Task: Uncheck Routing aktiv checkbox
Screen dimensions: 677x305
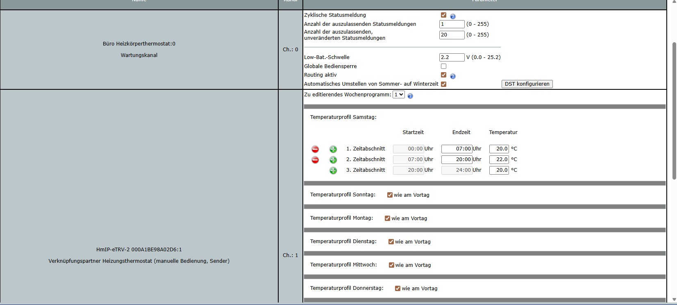Action: point(443,75)
